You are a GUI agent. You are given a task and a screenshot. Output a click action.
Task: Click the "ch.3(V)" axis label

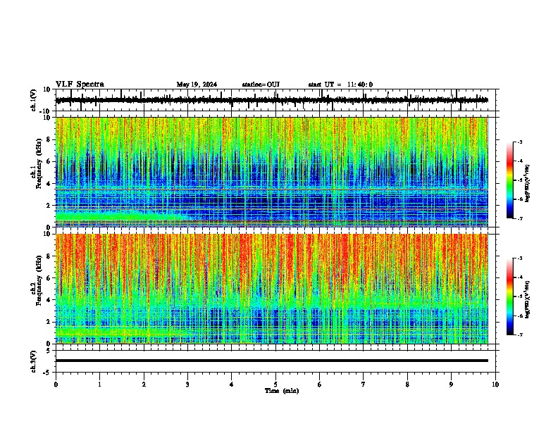pos(33,362)
